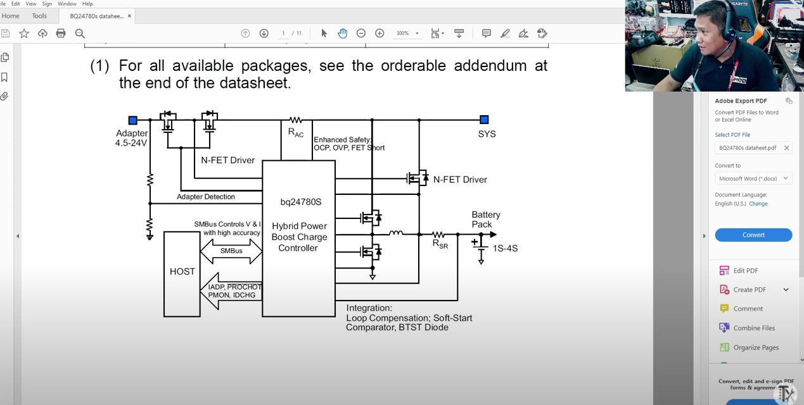Viewport: 804px width, 405px height.
Task: Click the total pages count 11
Action: pyautogui.click(x=298, y=34)
